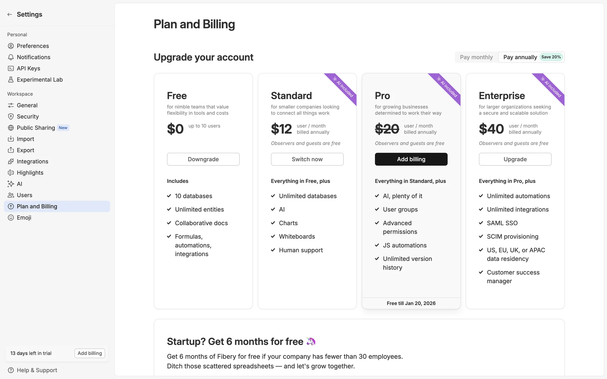Click Upgrade on the Enterprise plan
607x379 pixels.
(515, 159)
